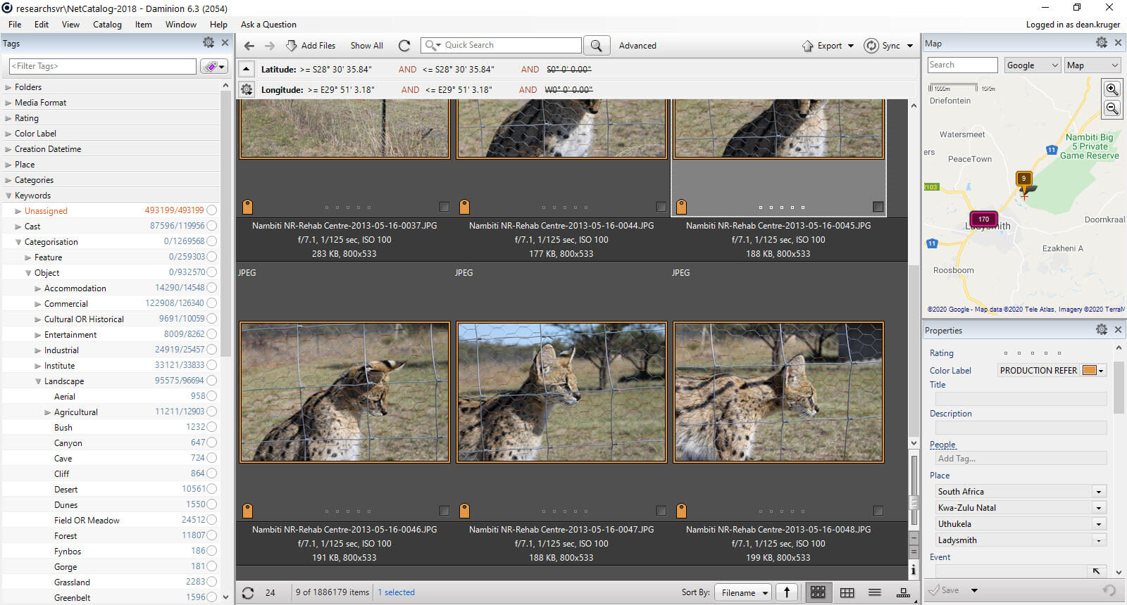Open the South Africa place dropdown
Viewport: 1127px width, 605px height.
pyautogui.click(x=1098, y=492)
